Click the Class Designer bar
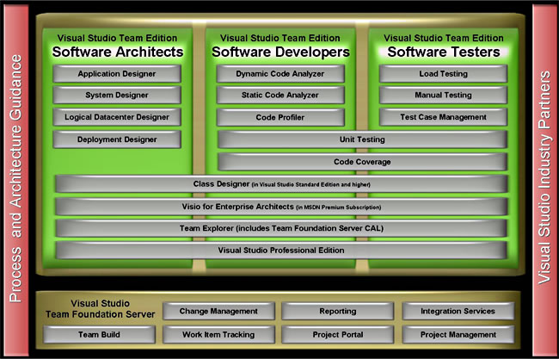The width and height of the screenshot is (559, 359). [x=281, y=184]
